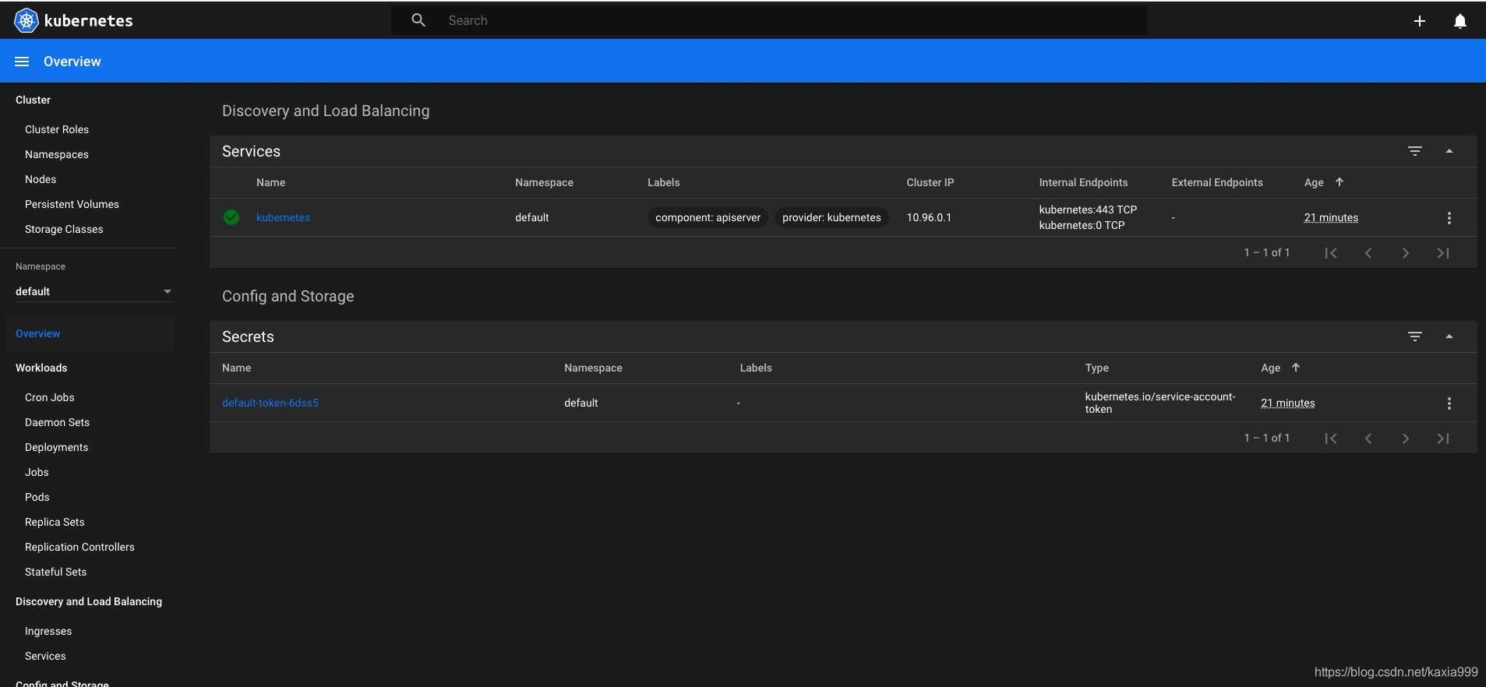Open Cron Jobs in sidebar

tap(50, 397)
